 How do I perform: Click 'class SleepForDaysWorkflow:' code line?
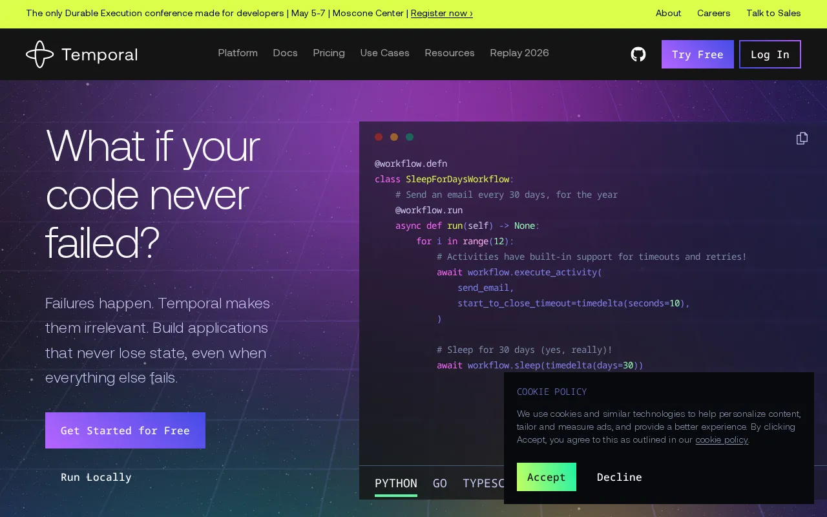445,179
